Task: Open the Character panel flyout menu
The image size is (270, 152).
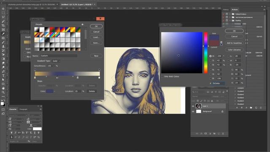Action: [x=40, y=109]
